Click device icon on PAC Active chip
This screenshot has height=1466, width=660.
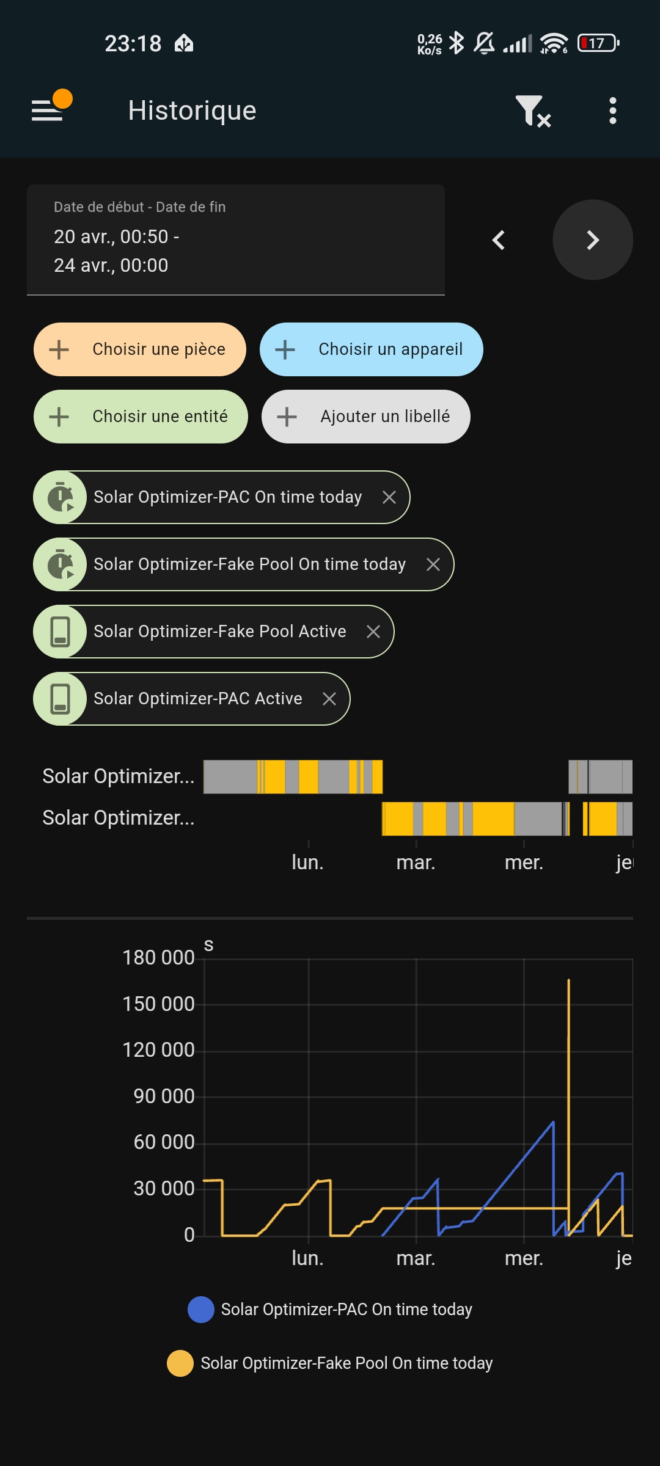[61, 699]
